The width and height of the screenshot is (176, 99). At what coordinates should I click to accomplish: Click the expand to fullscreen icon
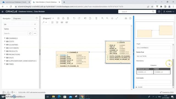tap(117, 18)
